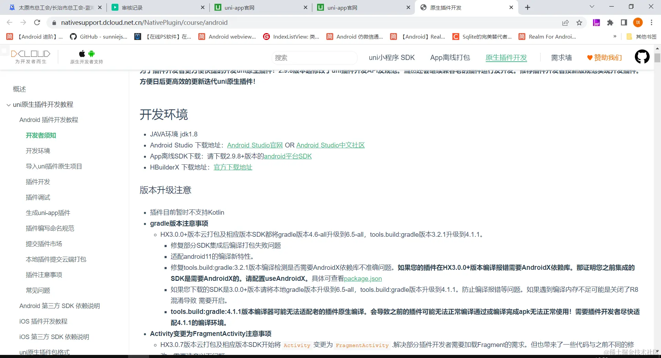
Task: Select 插件调试 in sidebar
Action: click(38, 197)
